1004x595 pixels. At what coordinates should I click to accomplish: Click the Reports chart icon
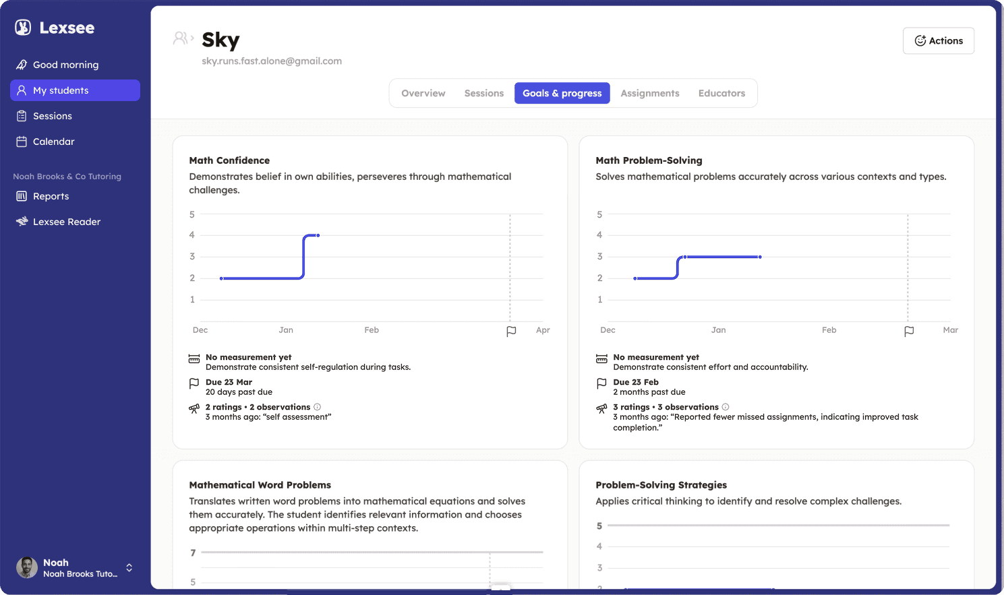tap(22, 196)
